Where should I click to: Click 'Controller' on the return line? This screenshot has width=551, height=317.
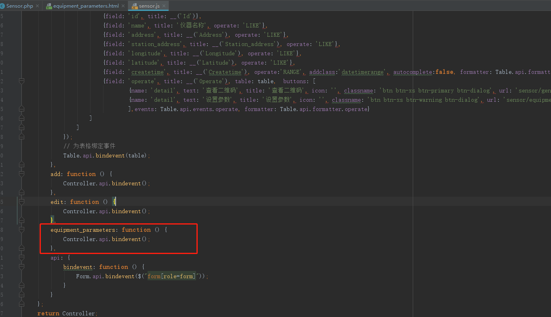pyautogui.click(x=79, y=313)
